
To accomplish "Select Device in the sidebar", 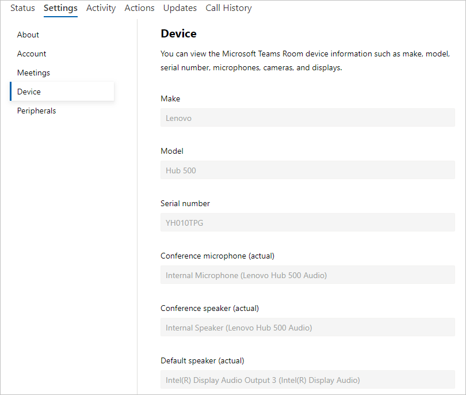I will [x=62, y=92].
